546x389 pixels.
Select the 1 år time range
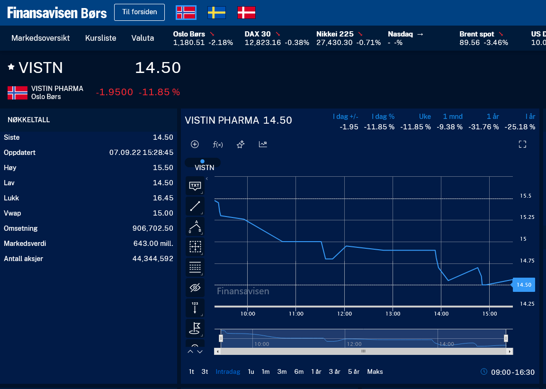coord(316,371)
